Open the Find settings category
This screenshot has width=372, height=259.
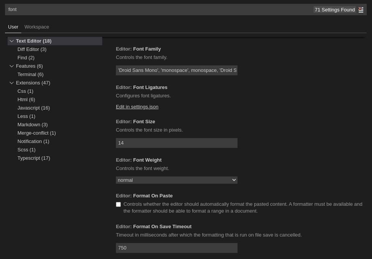click(26, 57)
